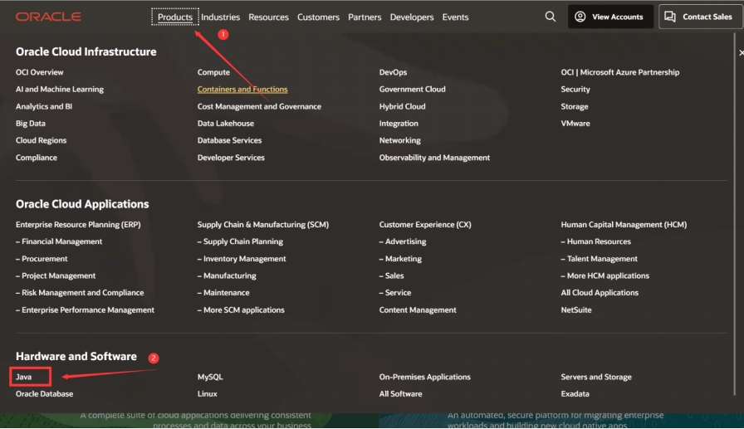Click the Oracle logo
The width and height of the screenshot is (744, 429).
point(48,17)
